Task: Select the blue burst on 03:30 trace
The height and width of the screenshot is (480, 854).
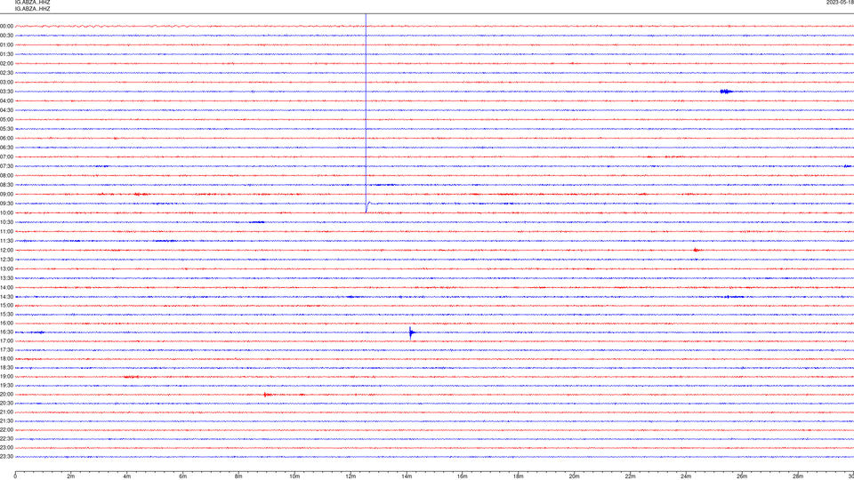Action: [x=726, y=92]
